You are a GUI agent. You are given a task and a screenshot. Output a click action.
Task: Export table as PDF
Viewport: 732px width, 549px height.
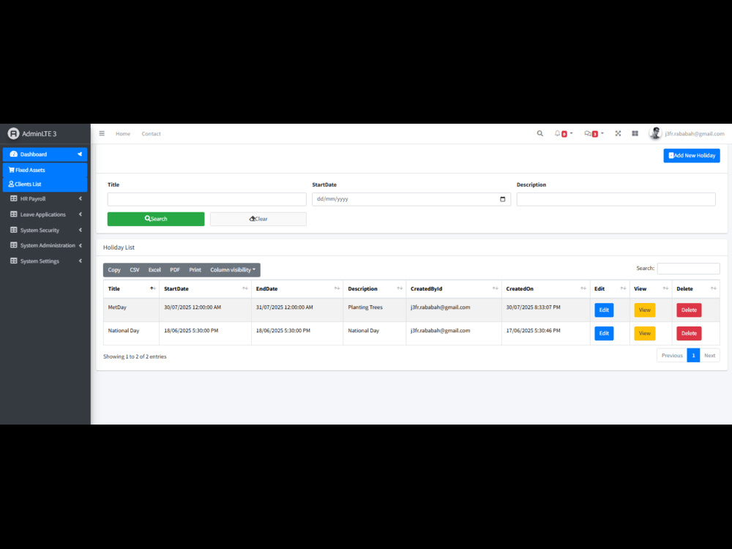point(175,270)
